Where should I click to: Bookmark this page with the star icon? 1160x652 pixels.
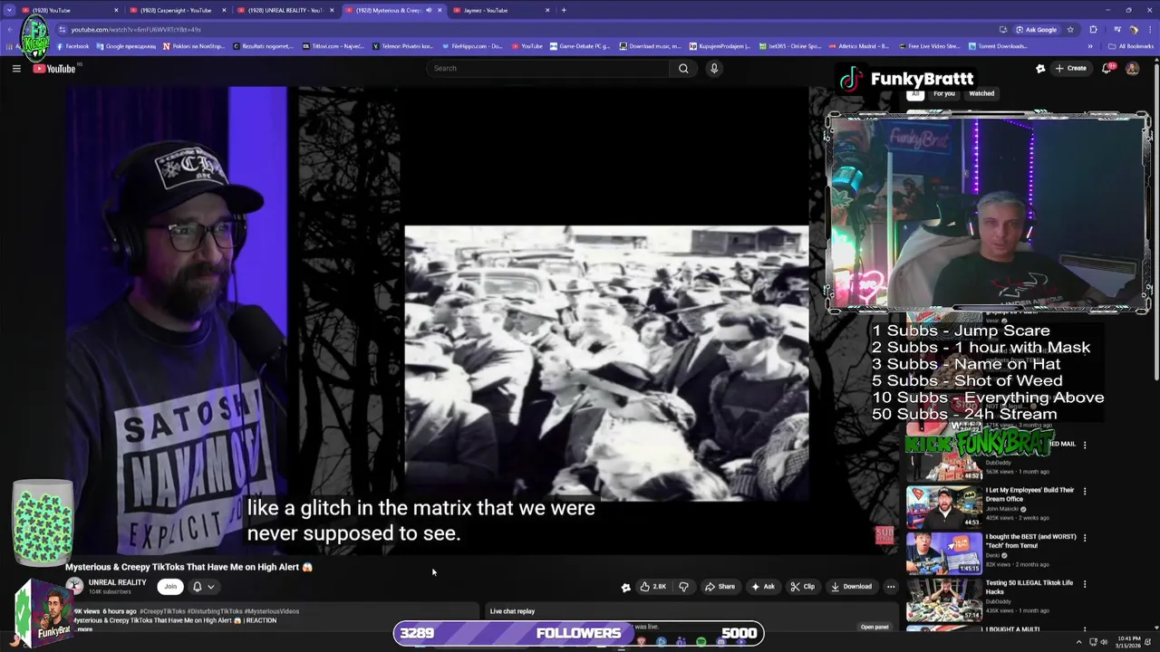click(x=1069, y=29)
